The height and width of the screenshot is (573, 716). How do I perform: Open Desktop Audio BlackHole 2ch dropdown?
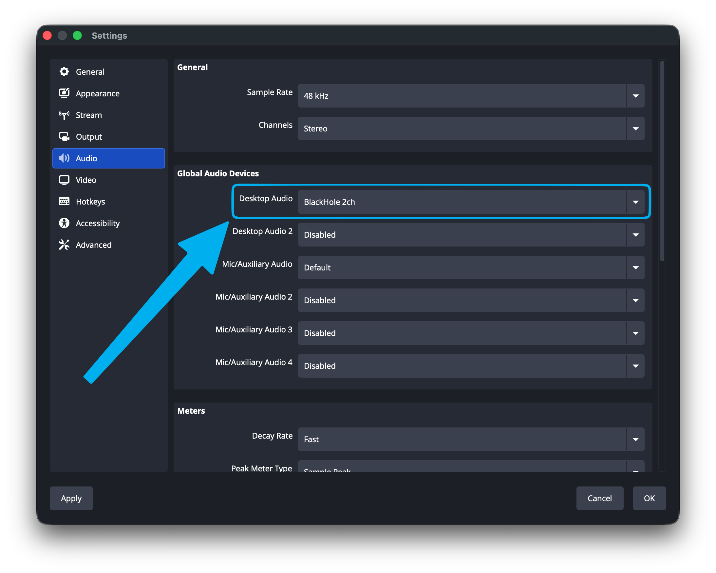(x=471, y=202)
